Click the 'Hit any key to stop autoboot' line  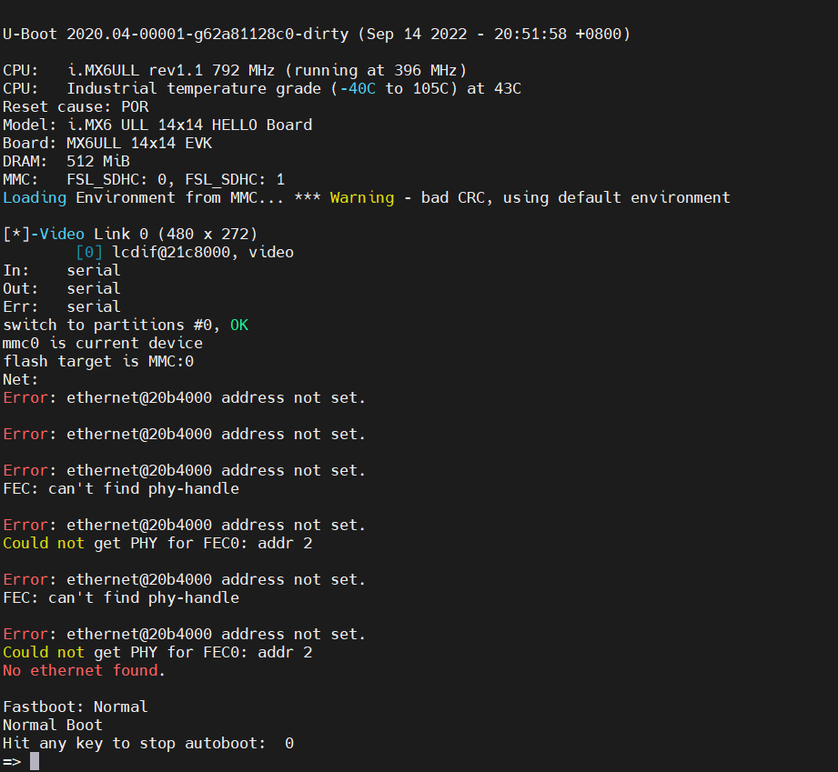click(x=148, y=743)
